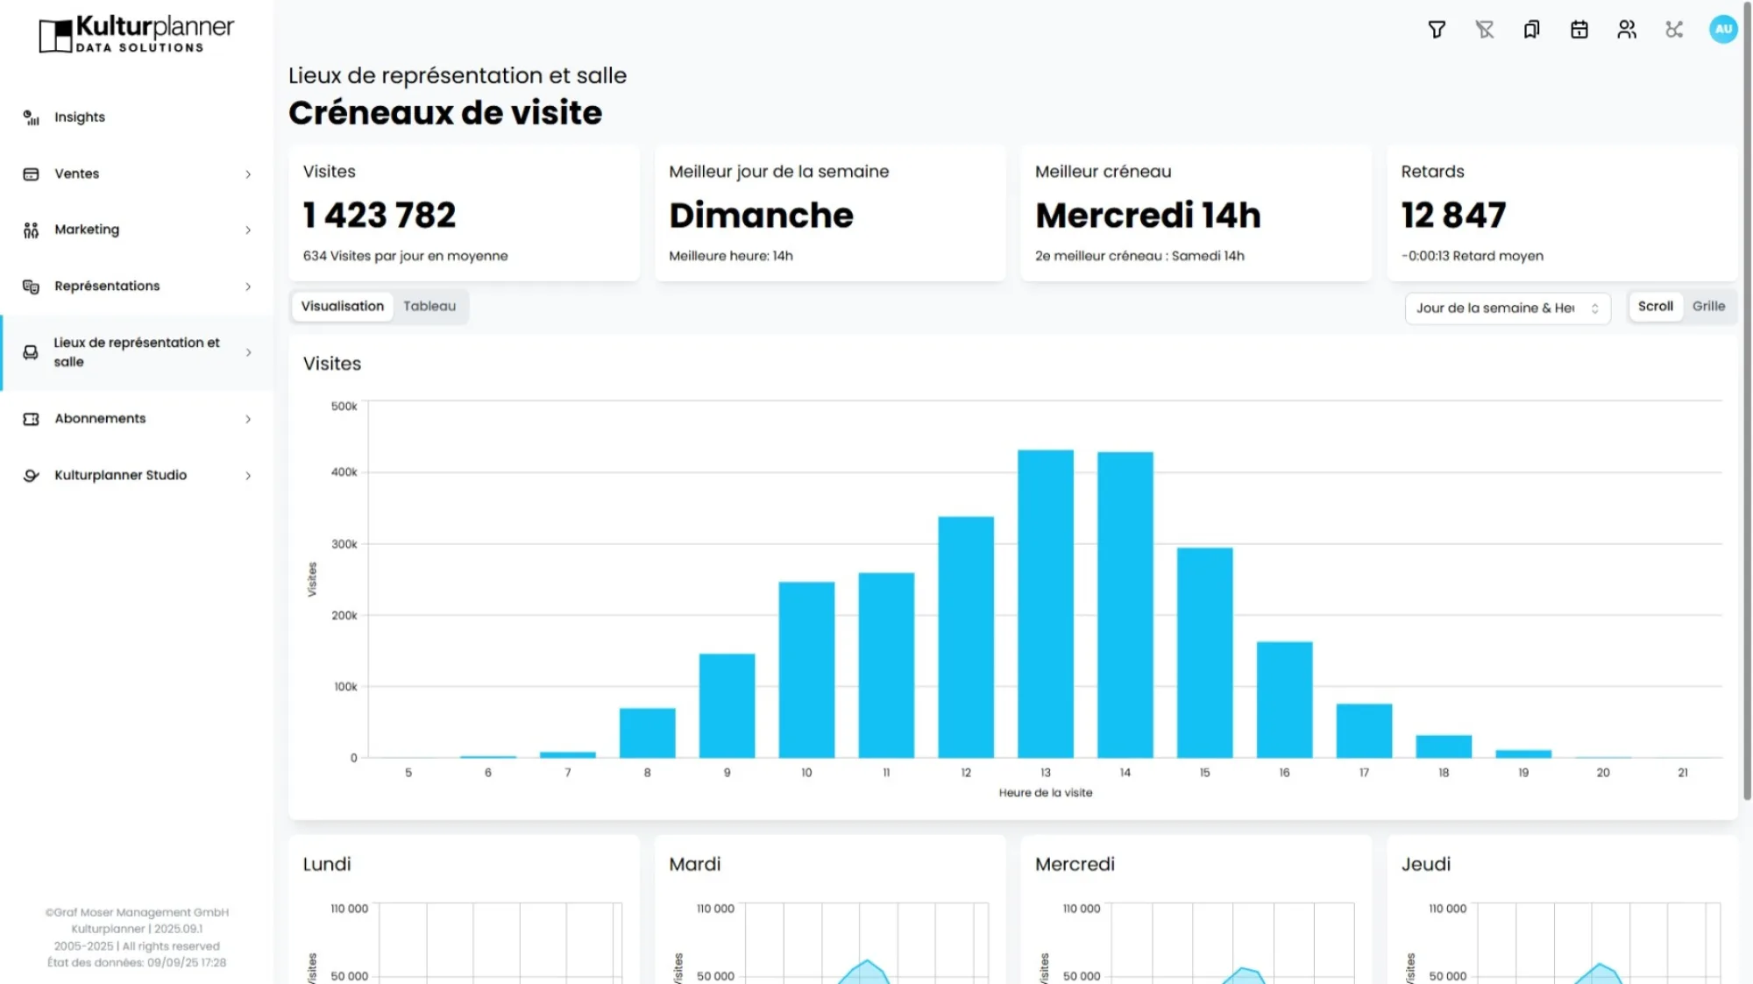Open the Ventes menu item
1753x984 pixels.
[138, 173]
